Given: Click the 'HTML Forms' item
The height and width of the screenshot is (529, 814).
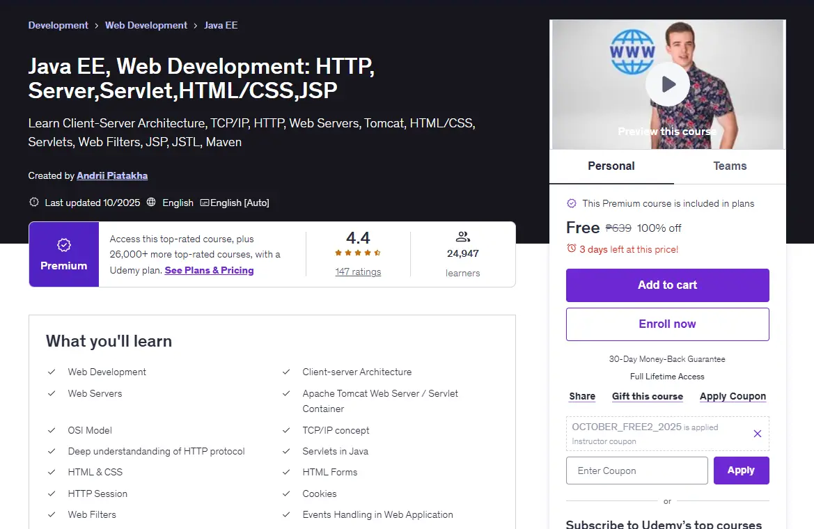Looking at the screenshot, I should pyautogui.click(x=330, y=472).
